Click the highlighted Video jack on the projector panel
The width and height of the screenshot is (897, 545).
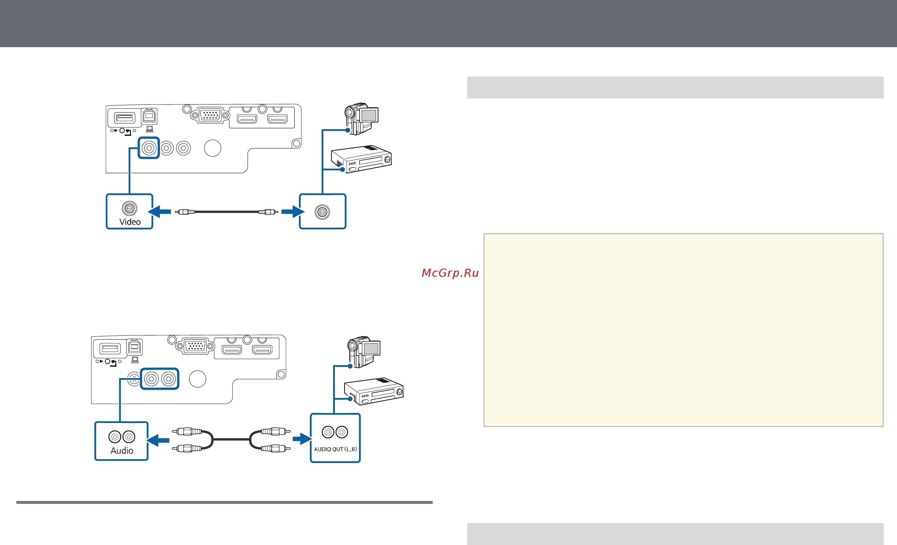tap(149, 148)
